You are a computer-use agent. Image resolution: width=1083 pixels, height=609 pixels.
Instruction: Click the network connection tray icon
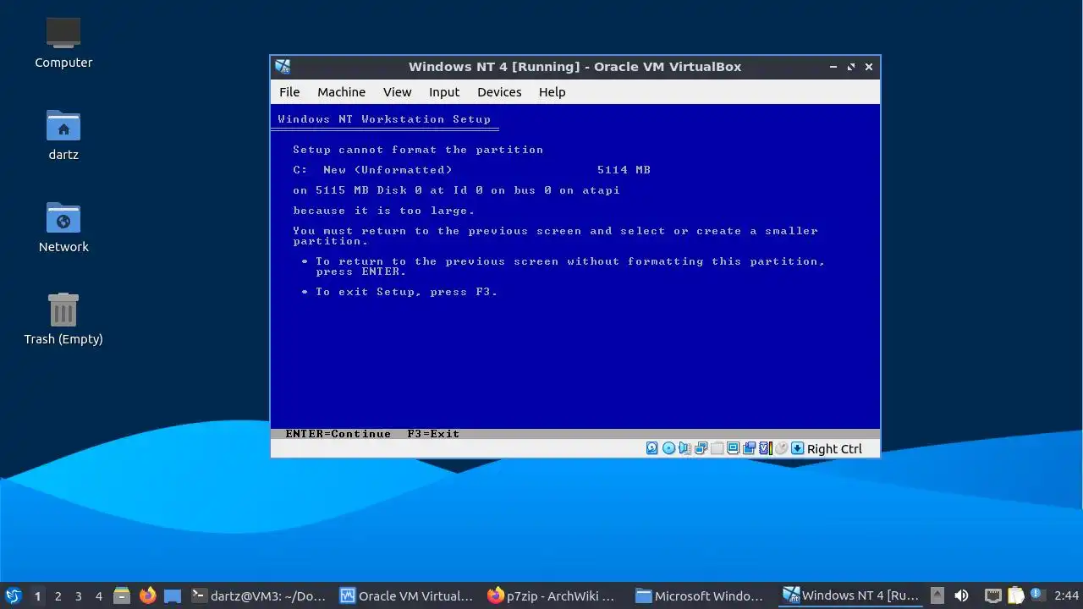coord(992,595)
